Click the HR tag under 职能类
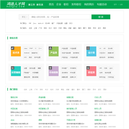129x129 pixels. [x=101, y=68]
